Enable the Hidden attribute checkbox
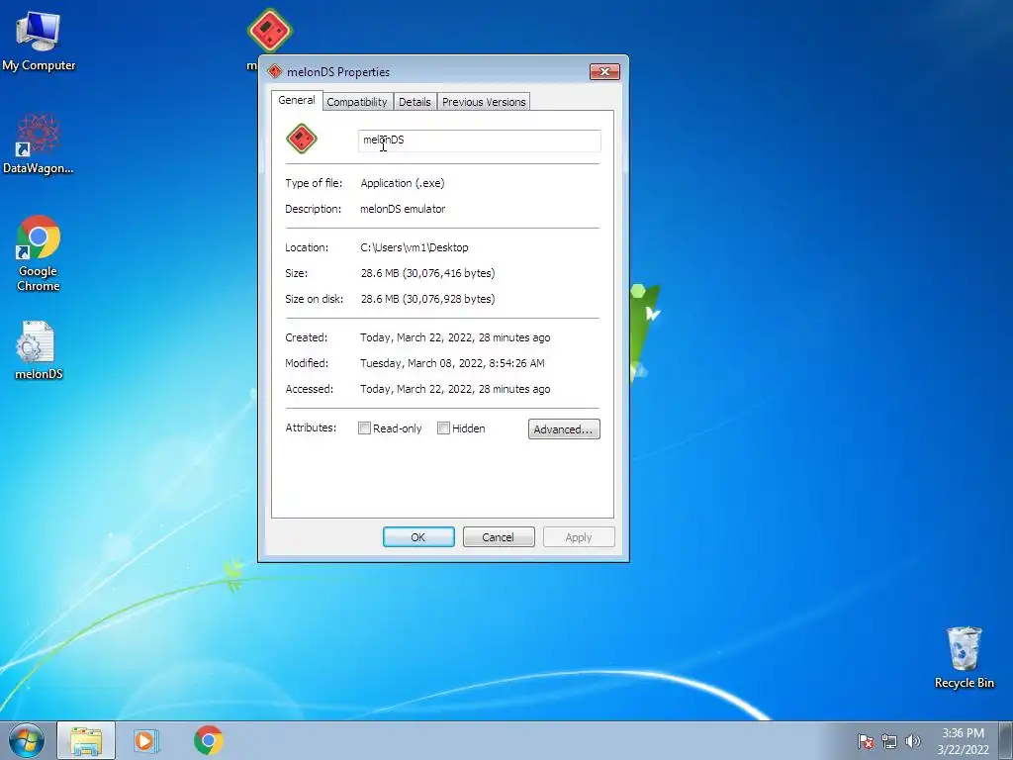Viewport: 1013px width, 760px height. point(443,428)
